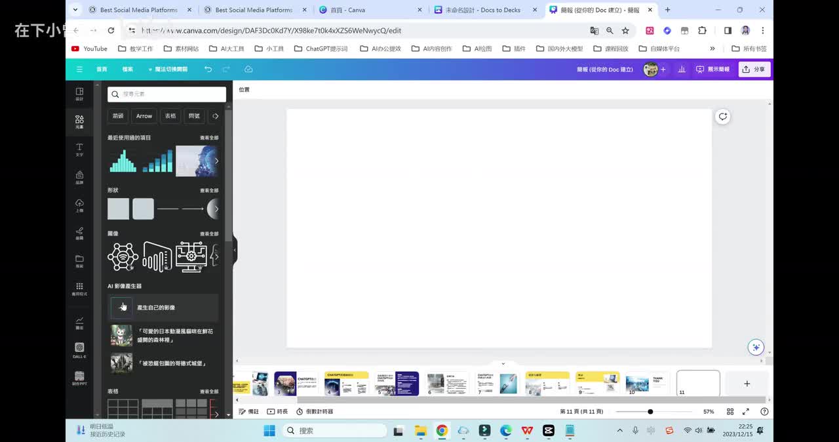Toggle the speaker notes (備註) panel
This screenshot has height=442, width=839.
point(248,412)
